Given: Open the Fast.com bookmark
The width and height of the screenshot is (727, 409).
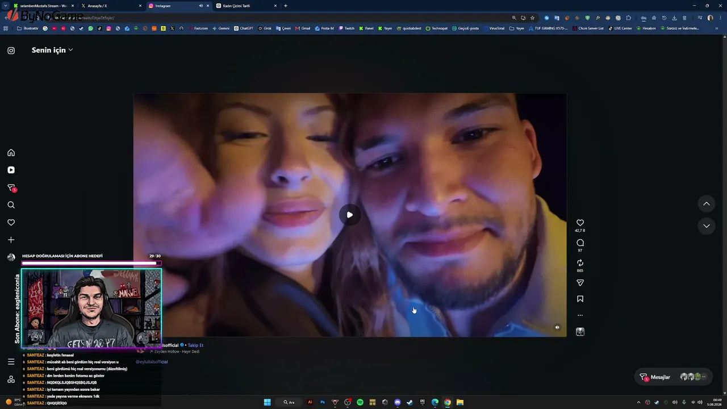Looking at the screenshot, I should 199,28.
